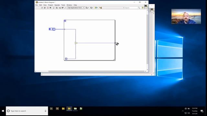Click the horizontal scrollbar thumb
This screenshot has height=116, width=207.
[96, 72]
